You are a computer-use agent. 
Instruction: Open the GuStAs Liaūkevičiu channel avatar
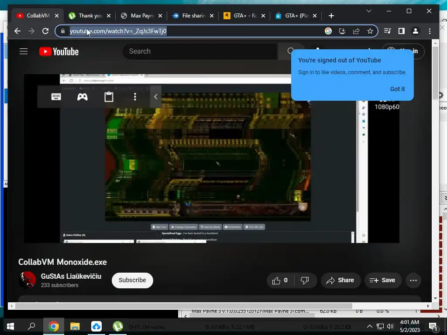pos(27,280)
